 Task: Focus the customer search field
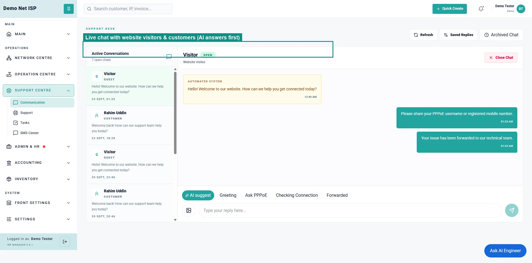(128, 9)
